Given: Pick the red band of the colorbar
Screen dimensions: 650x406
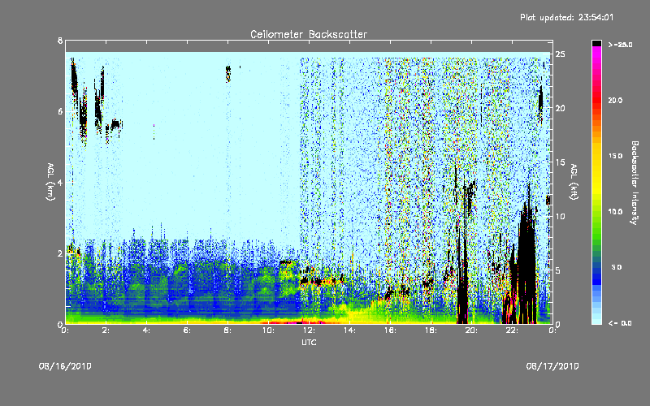Looking at the screenshot, I should (x=596, y=99).
